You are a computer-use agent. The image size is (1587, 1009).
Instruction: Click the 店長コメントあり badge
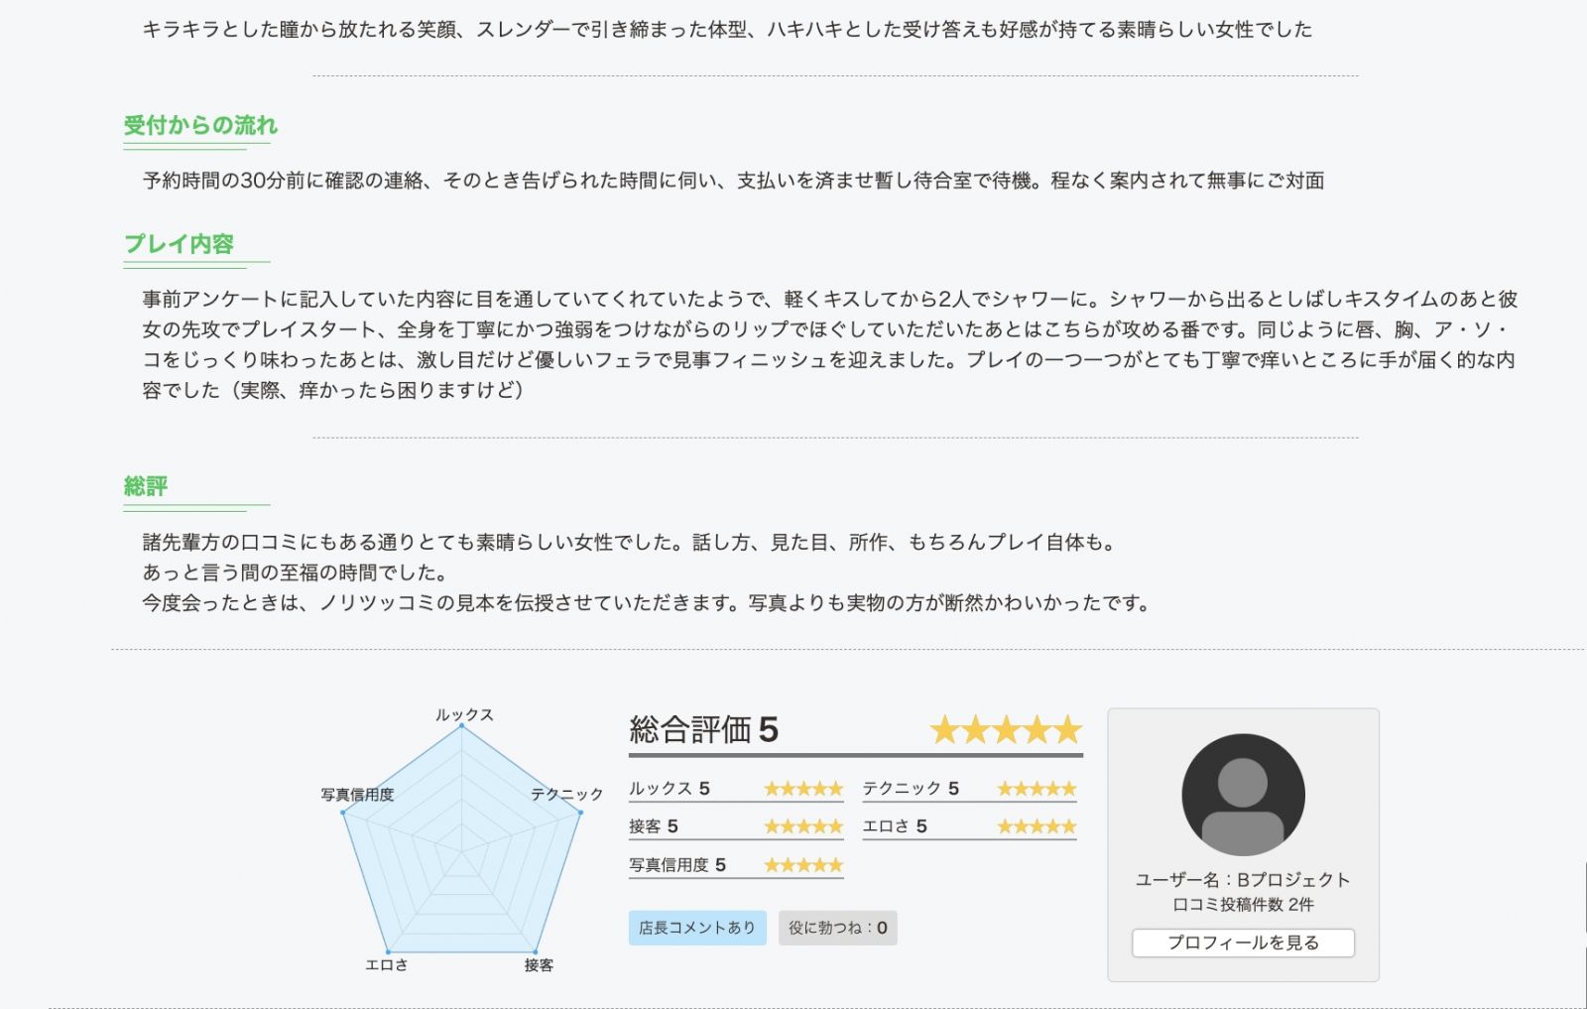(696, 928)
